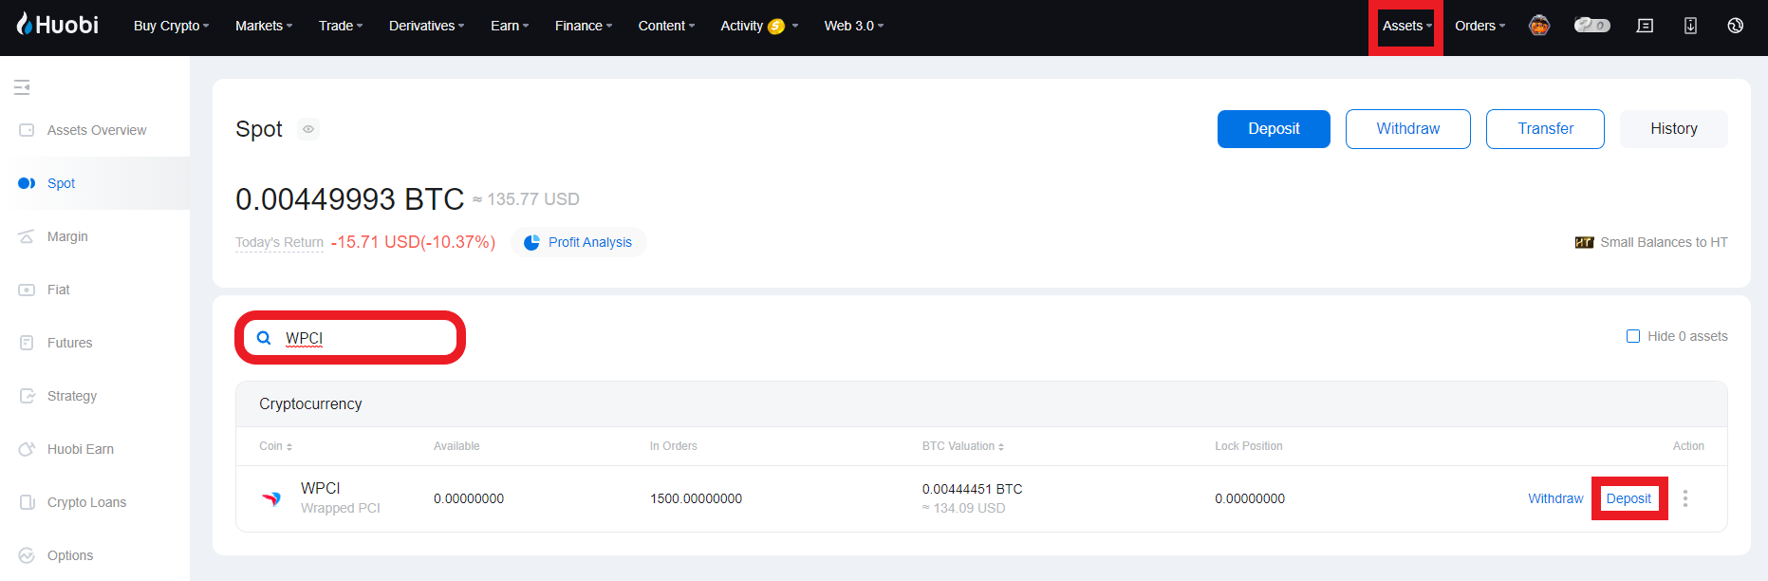
Task: Click the Huobi Earn sidebar icon
Action: pyautogui.click(x=27, y=449)
